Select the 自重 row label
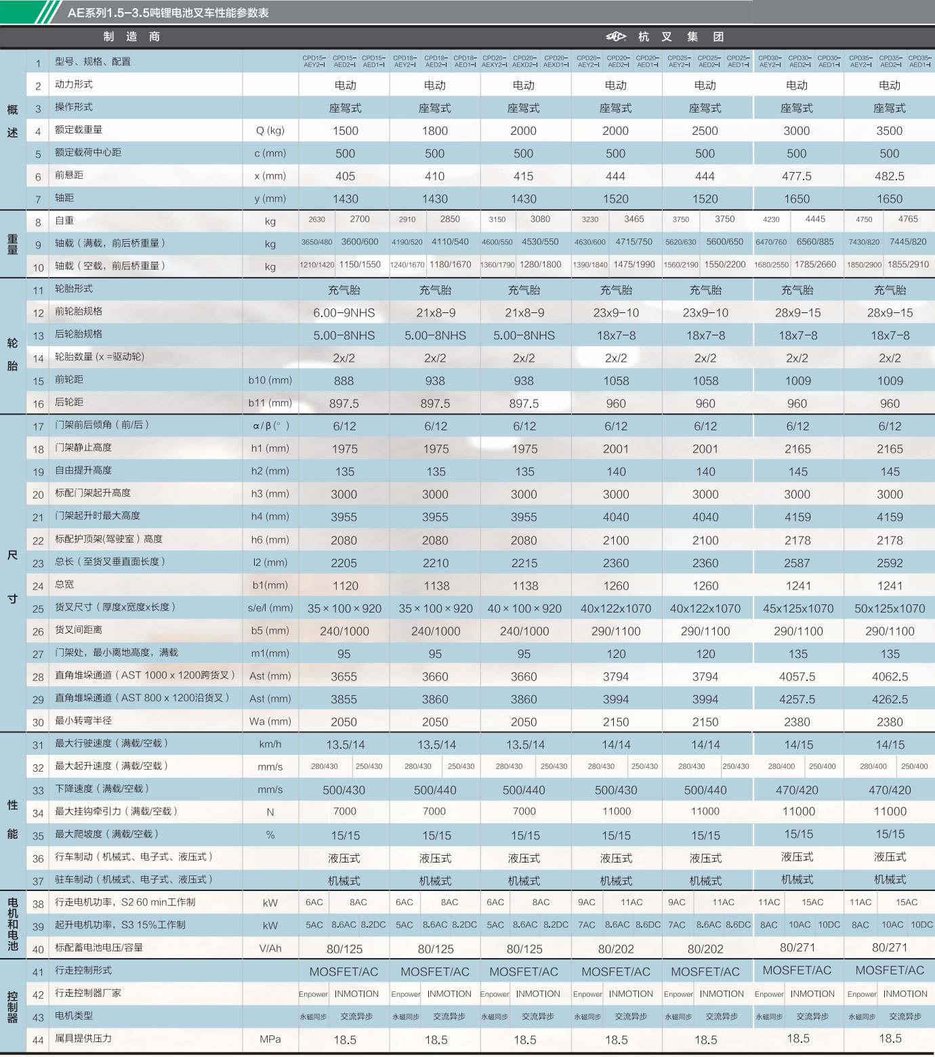The image size is (935, 1057). (x=64, y=221)
